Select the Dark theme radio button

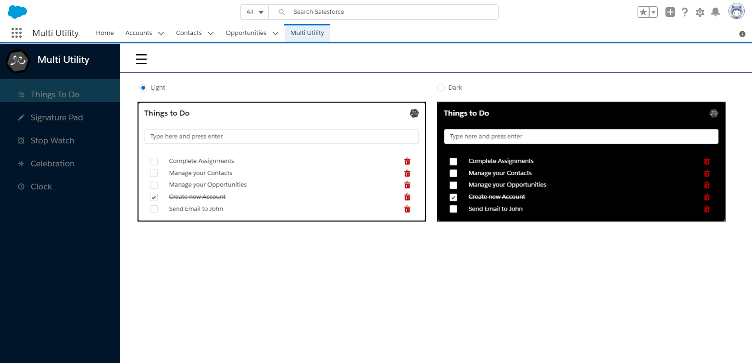(x=441, y=88)
